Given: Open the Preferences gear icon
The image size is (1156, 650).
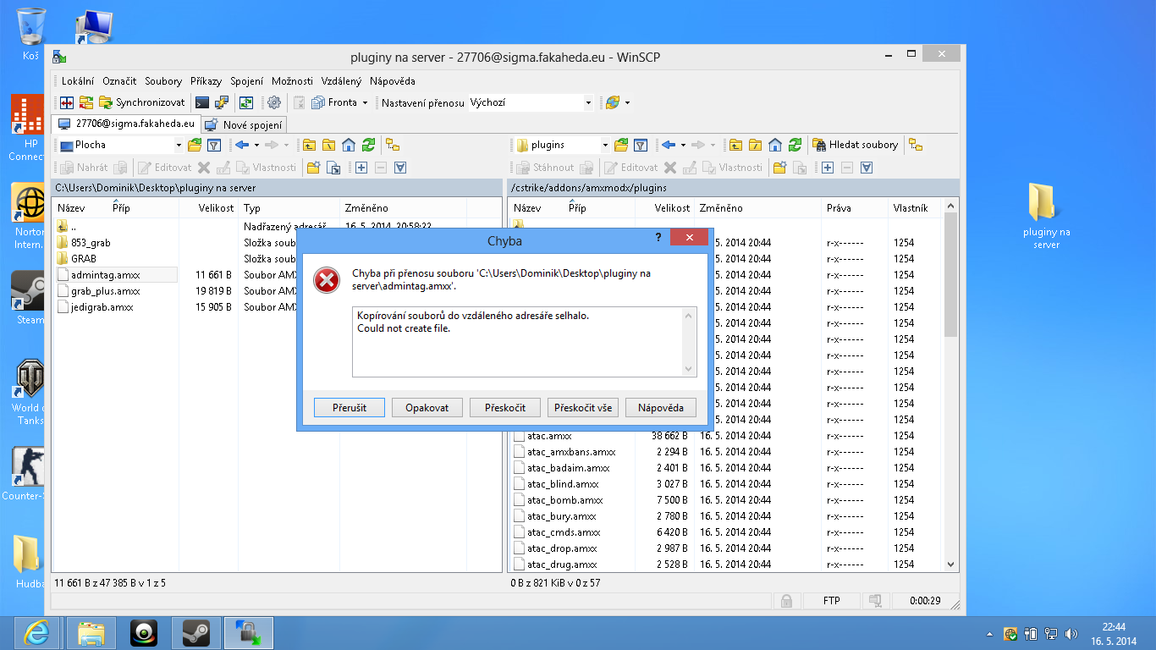Looking at the screenshot, I should click(274, 102).
